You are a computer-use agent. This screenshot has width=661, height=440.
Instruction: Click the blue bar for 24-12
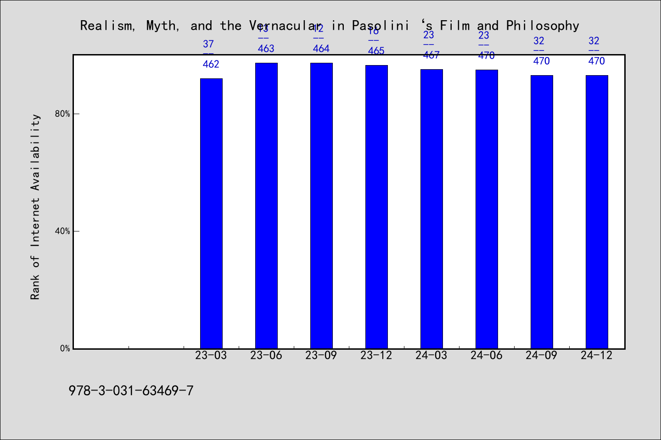pos(597,212)
